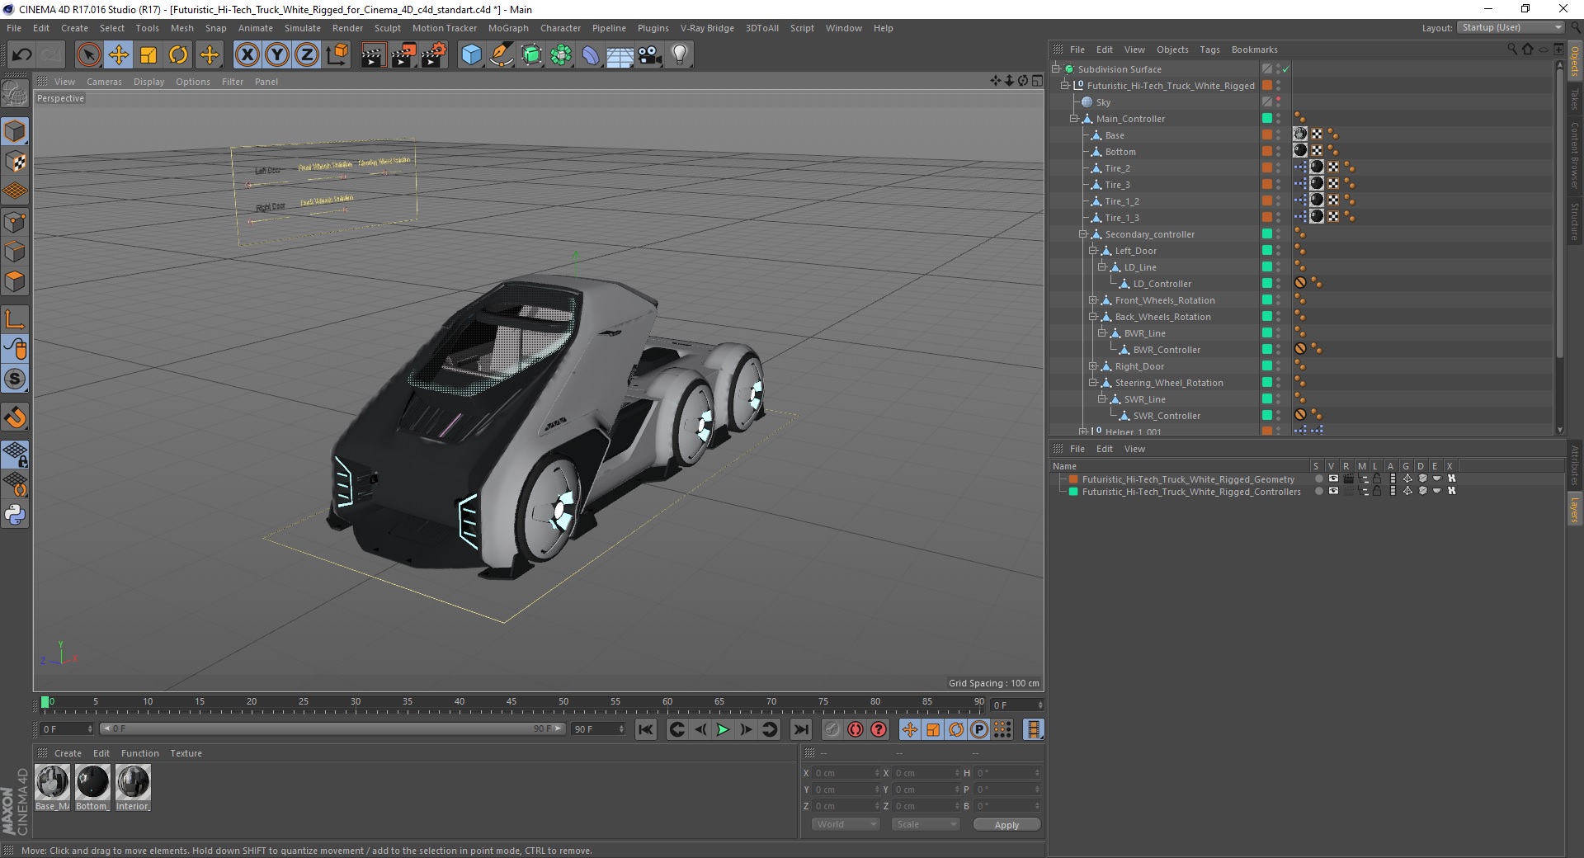Select Polygons mode in left toolbar
Viewport: 1584px width, 858px height.
(x=15, y=281)
